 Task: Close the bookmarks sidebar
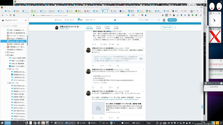(26, 20)
